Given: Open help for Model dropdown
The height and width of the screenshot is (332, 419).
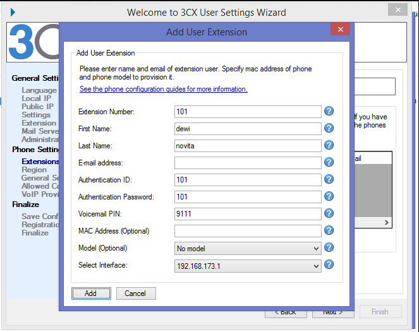Looking at the screenshot, I should (329, 247).
